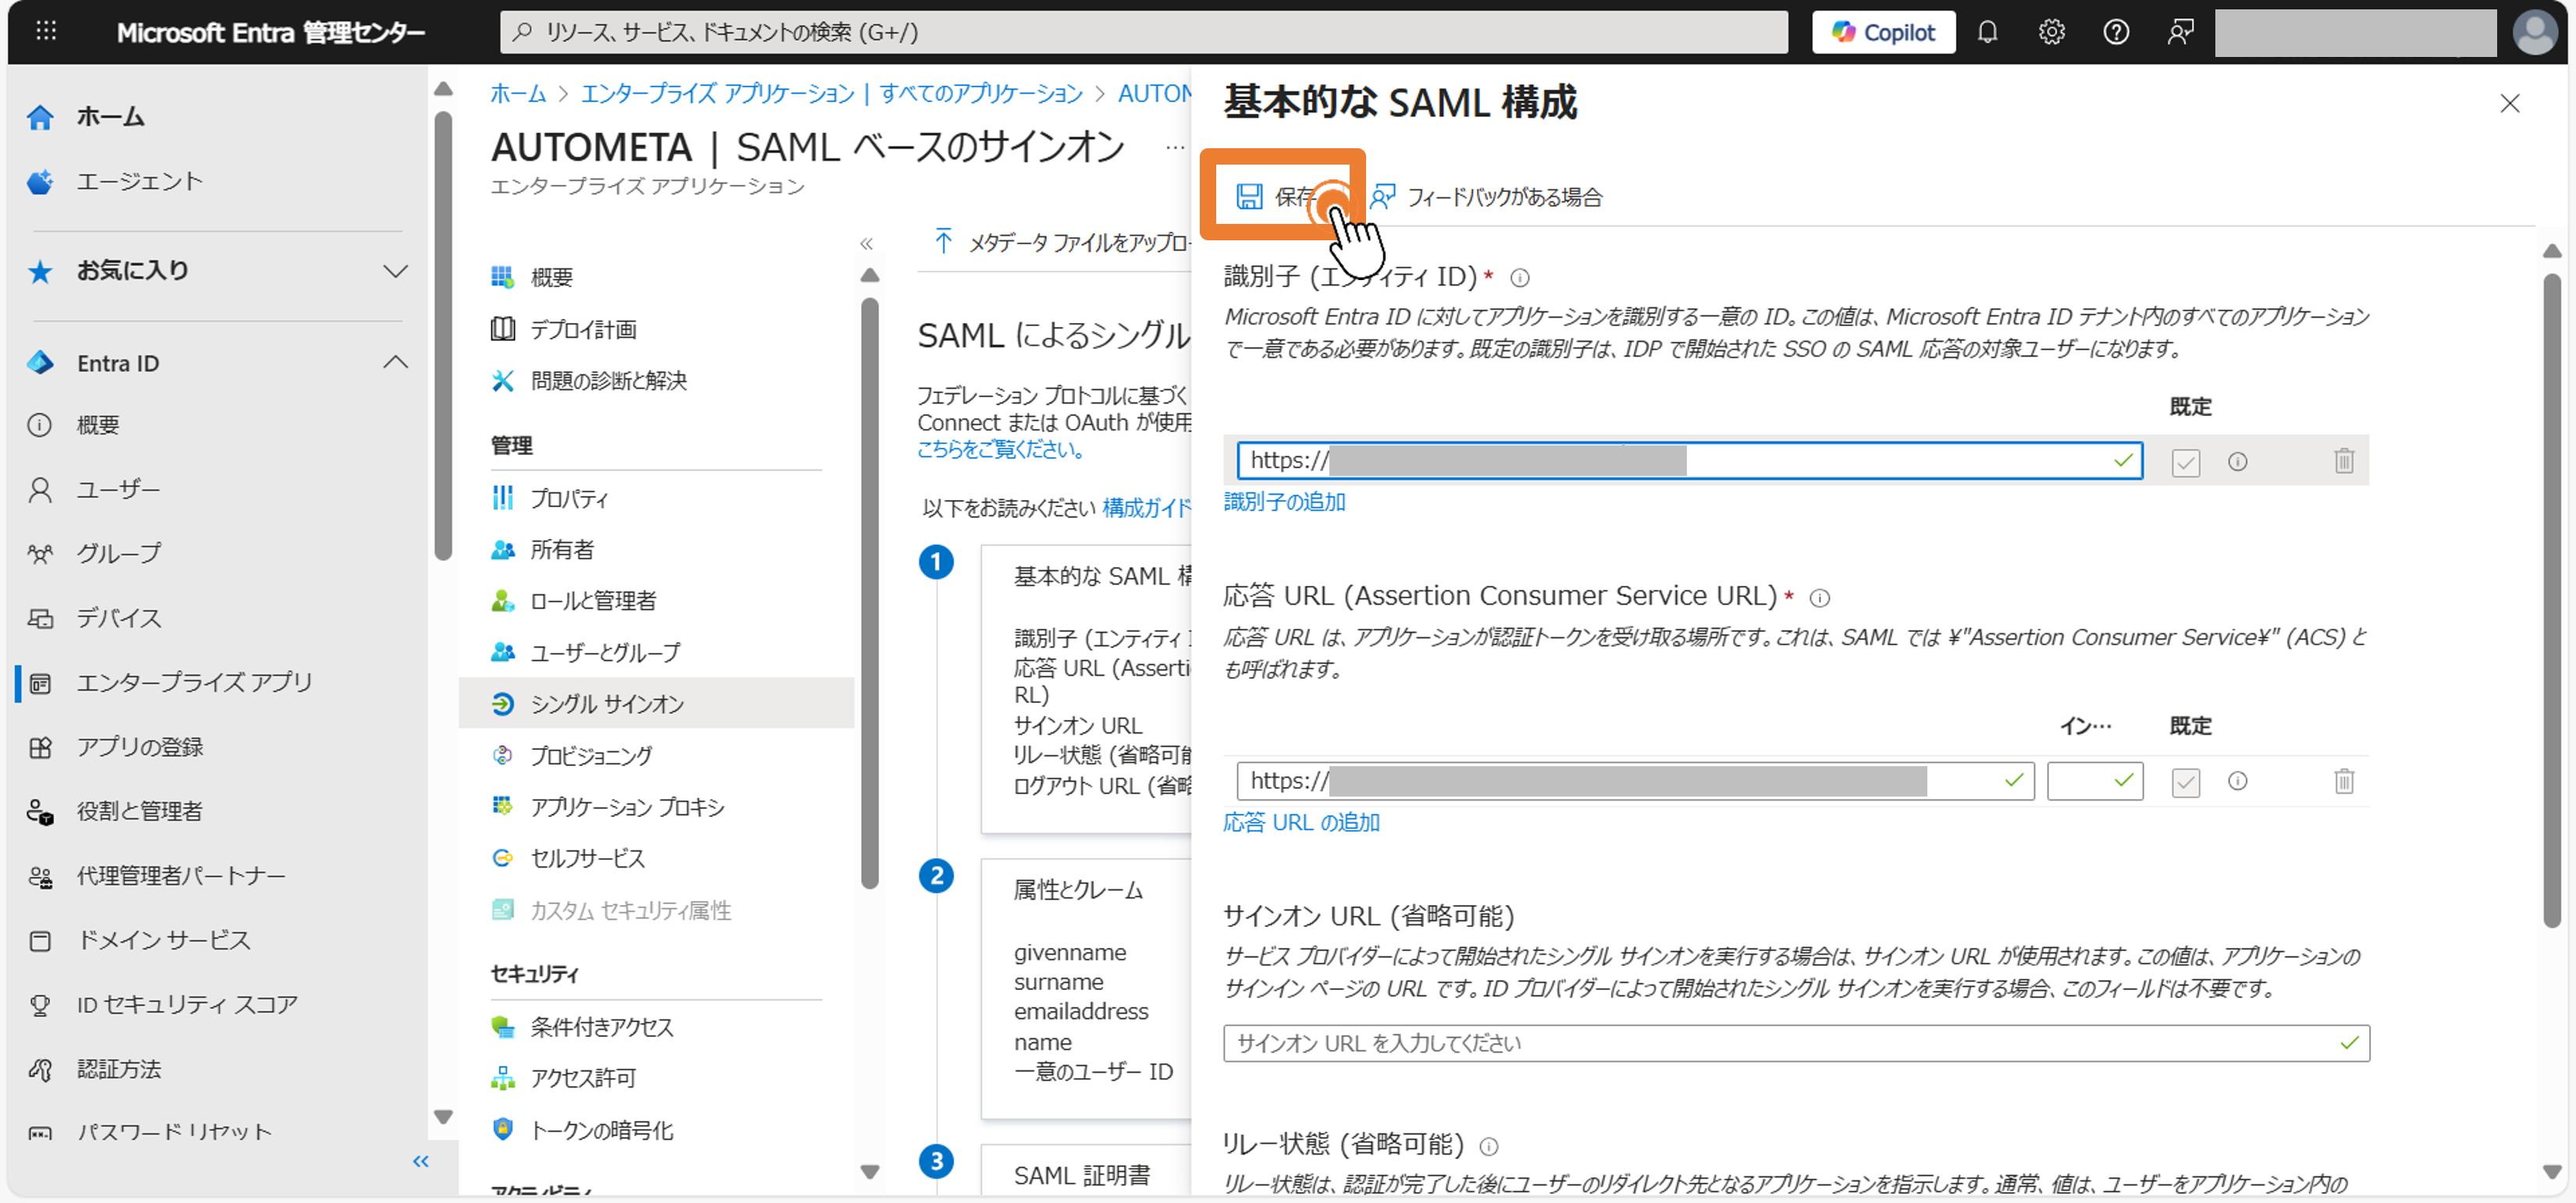Screen dimensions: 2576x1203
Task: Toggle 既定 checkbox for the identifier row
Action: pos(2185,463)
